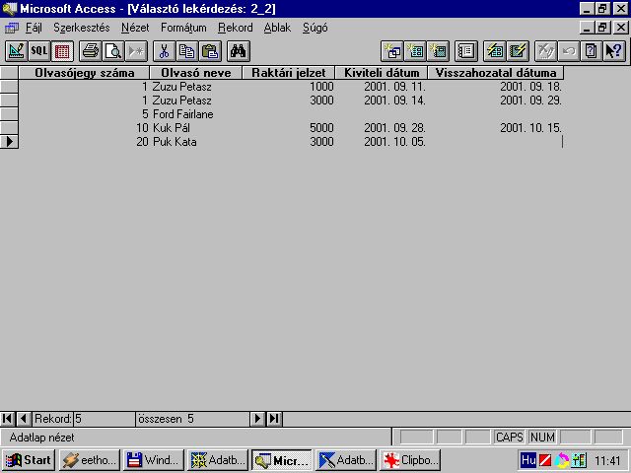Viewport: 631px width, 473px height.
Task: Open the Windows Start button
Action: coord(29,460)
